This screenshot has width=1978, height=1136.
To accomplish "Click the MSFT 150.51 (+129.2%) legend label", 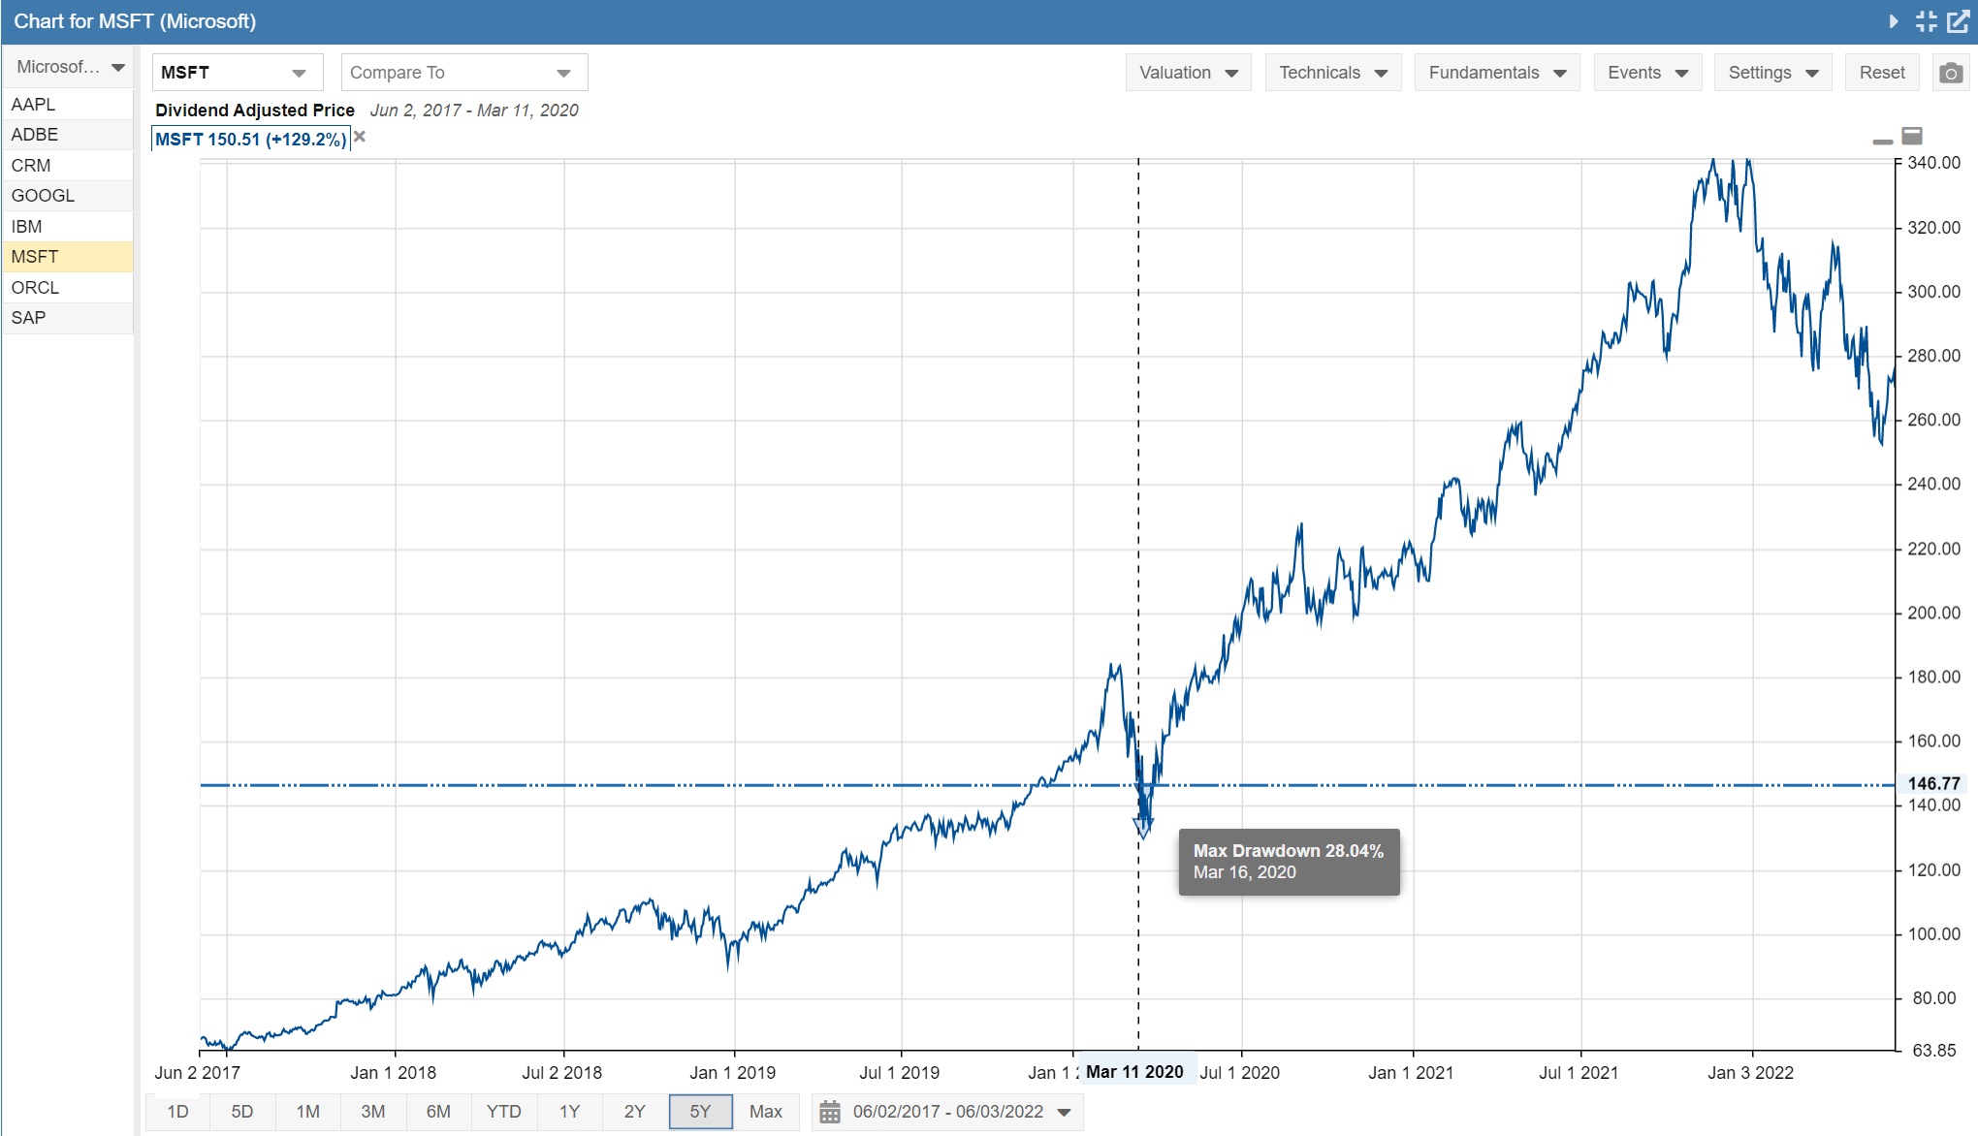I will click(x=251, y=140).
